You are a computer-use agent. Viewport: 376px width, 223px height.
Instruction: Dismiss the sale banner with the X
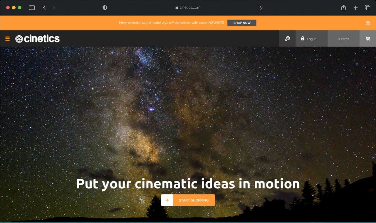(368, 23)
